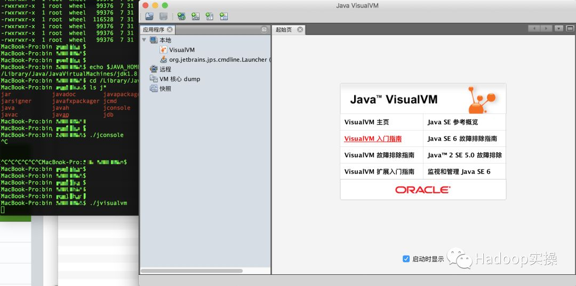Open the VisualVM 入门指南 link
The image size is (576, 286).
tap(373, 138)
